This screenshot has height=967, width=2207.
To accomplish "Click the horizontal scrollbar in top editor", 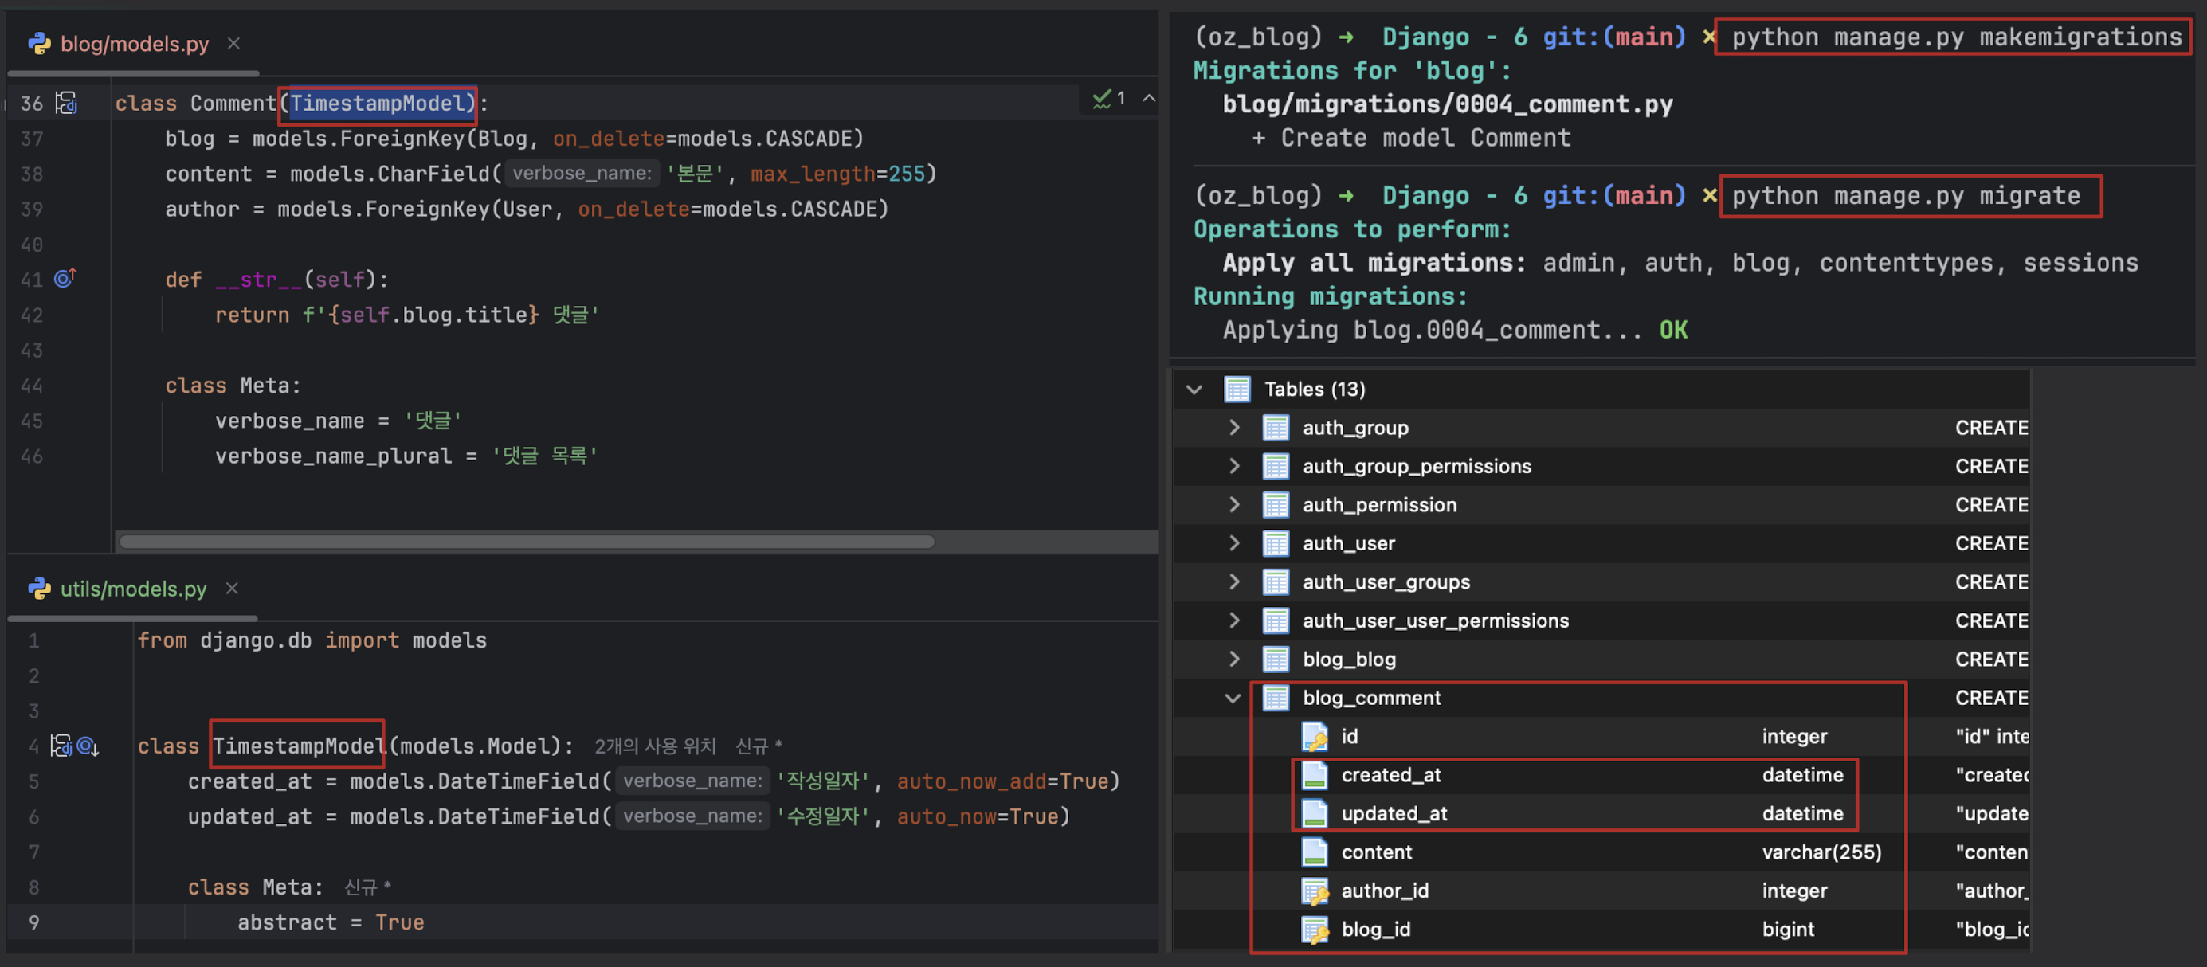I will click(x=526, y=542).
